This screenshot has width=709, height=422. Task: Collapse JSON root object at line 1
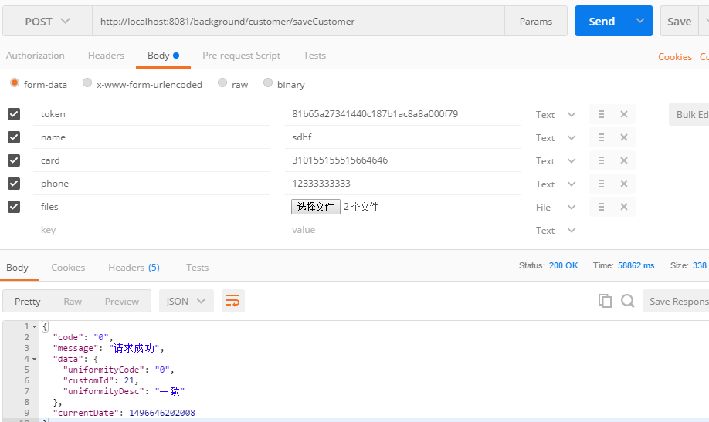(x=34, y=326)
